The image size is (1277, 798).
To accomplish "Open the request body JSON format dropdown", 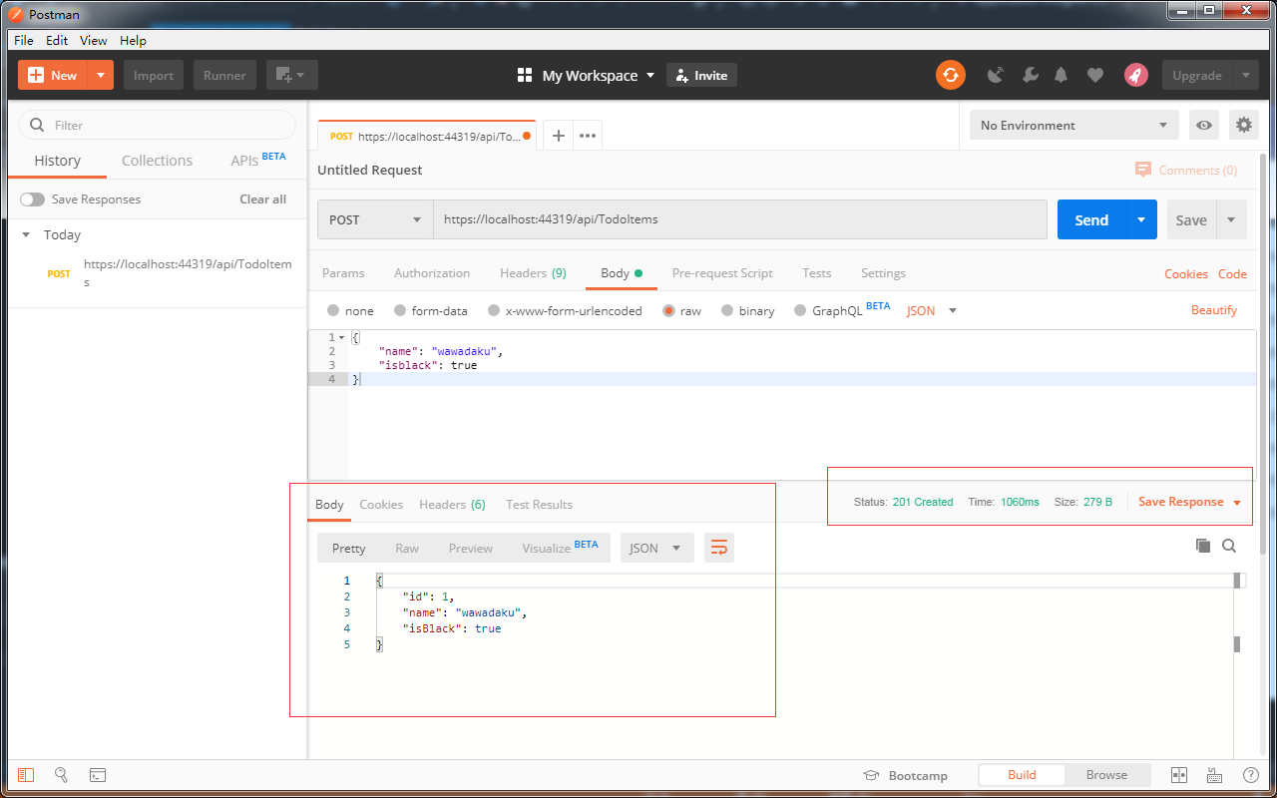I will pos(932,311).
